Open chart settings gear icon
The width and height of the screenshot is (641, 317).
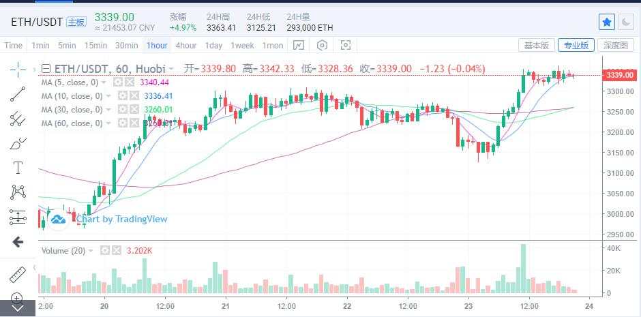(322, 46)
